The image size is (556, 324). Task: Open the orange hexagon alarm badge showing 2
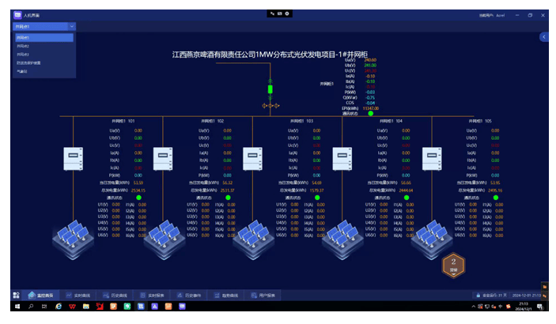click(x=453, y=266)
